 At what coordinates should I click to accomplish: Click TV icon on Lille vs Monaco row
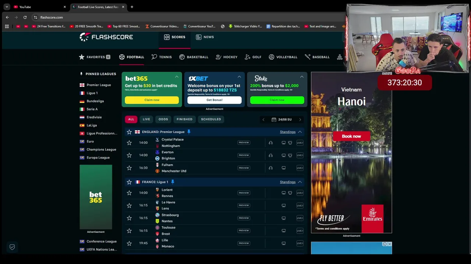tap(283, 243)
